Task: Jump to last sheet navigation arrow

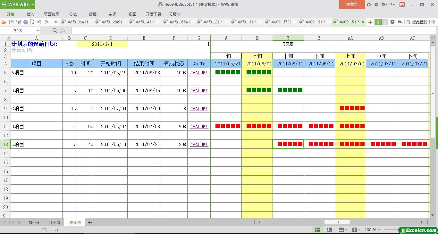Action: [19, 222]
